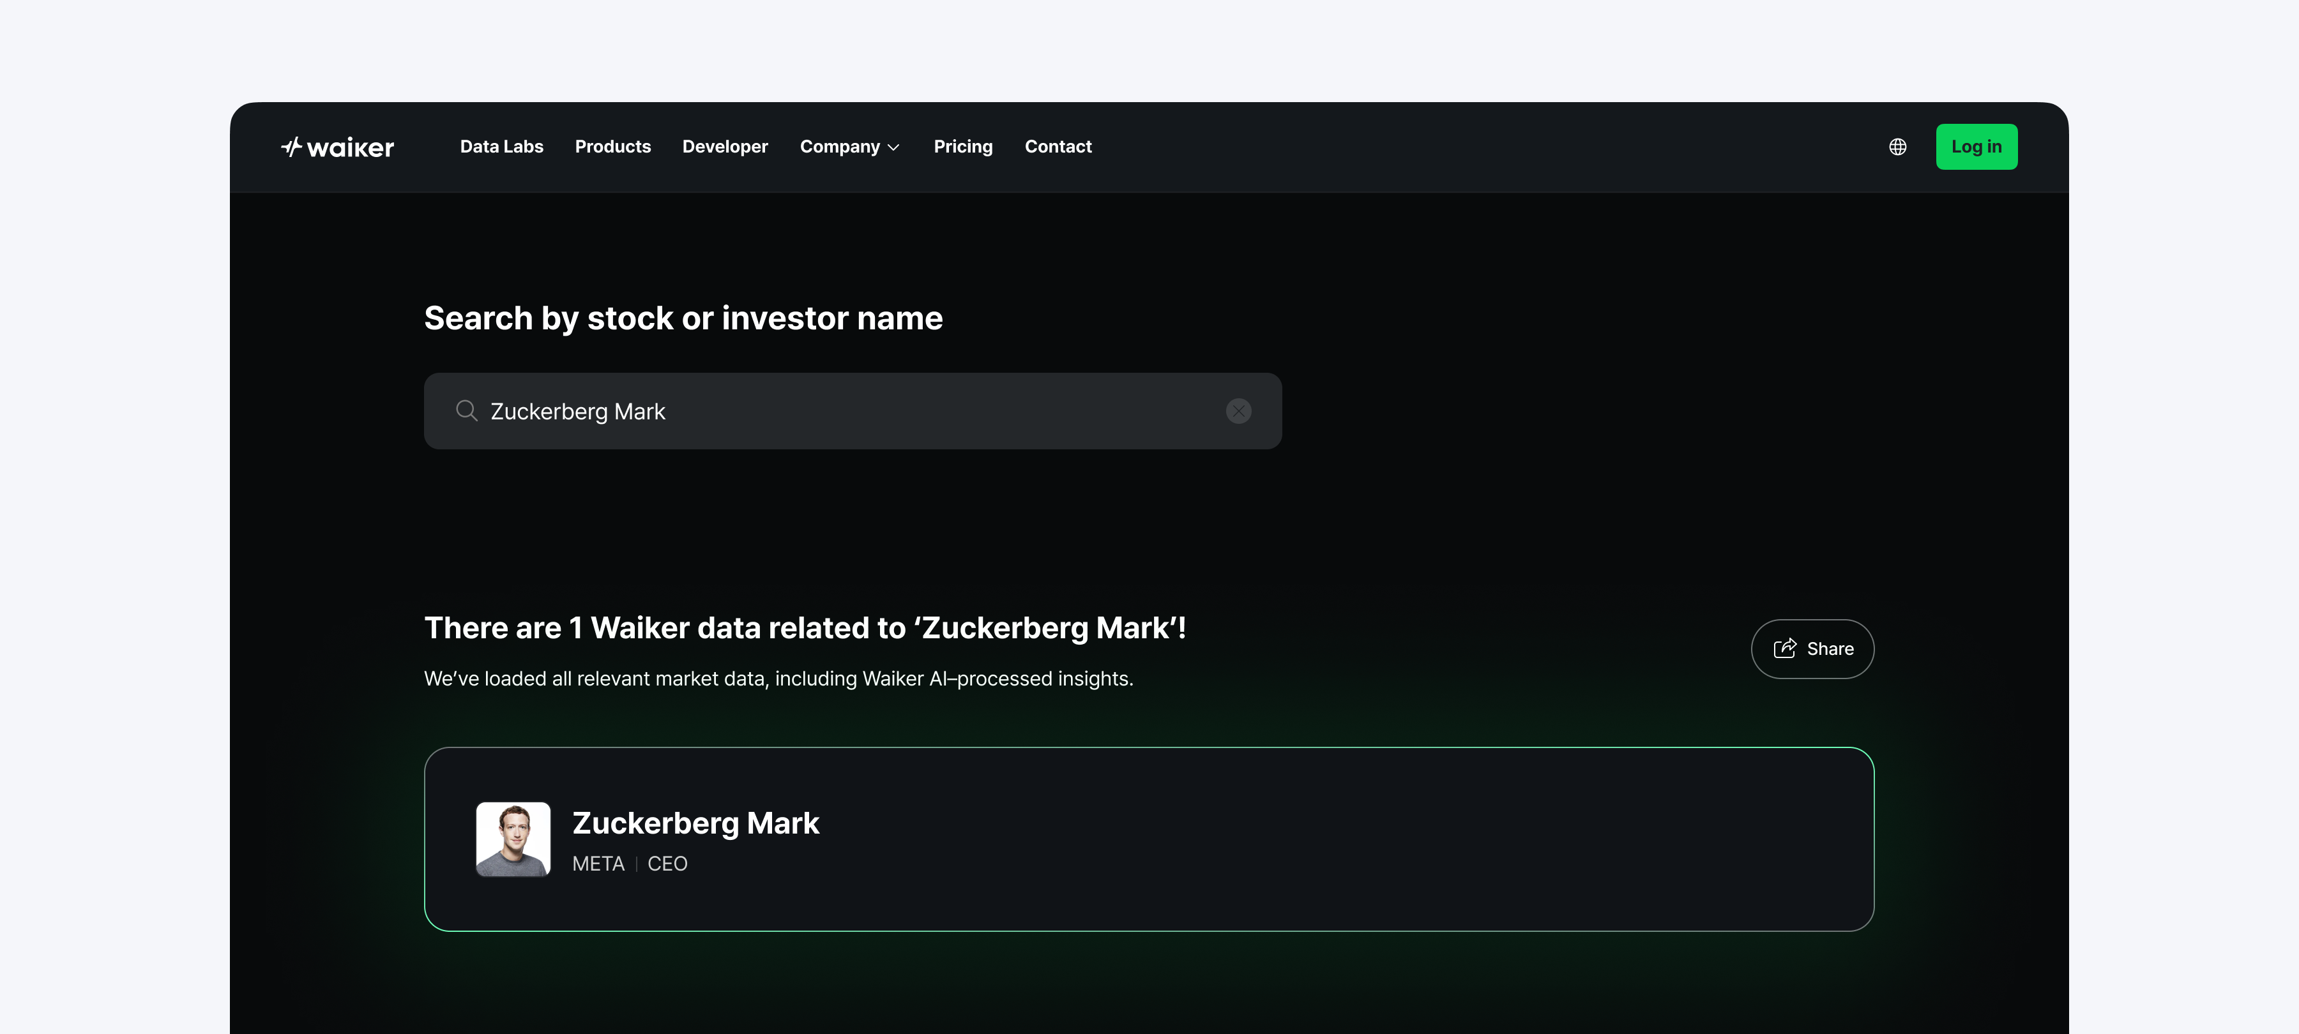Open the Products menu item
2299x1034 pixels.
point(612,147)
